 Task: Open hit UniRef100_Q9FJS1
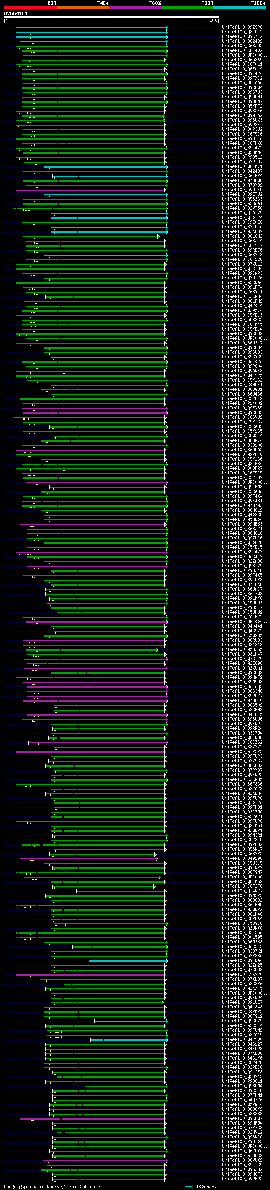(x=242, y=501)
